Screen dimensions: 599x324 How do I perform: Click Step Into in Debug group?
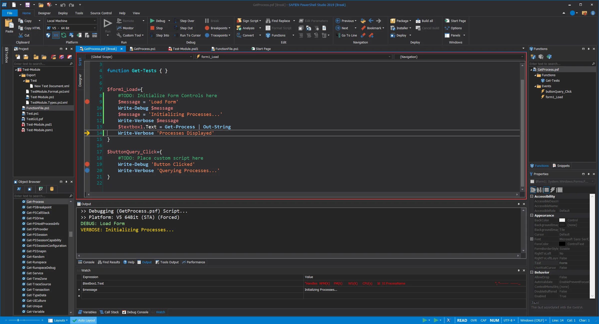click(x=160, y=35)
